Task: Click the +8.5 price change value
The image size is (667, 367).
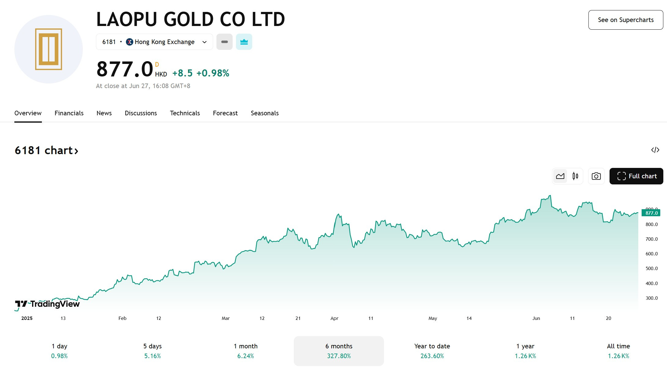Action: pyautogui.click(x=182, y=73)
